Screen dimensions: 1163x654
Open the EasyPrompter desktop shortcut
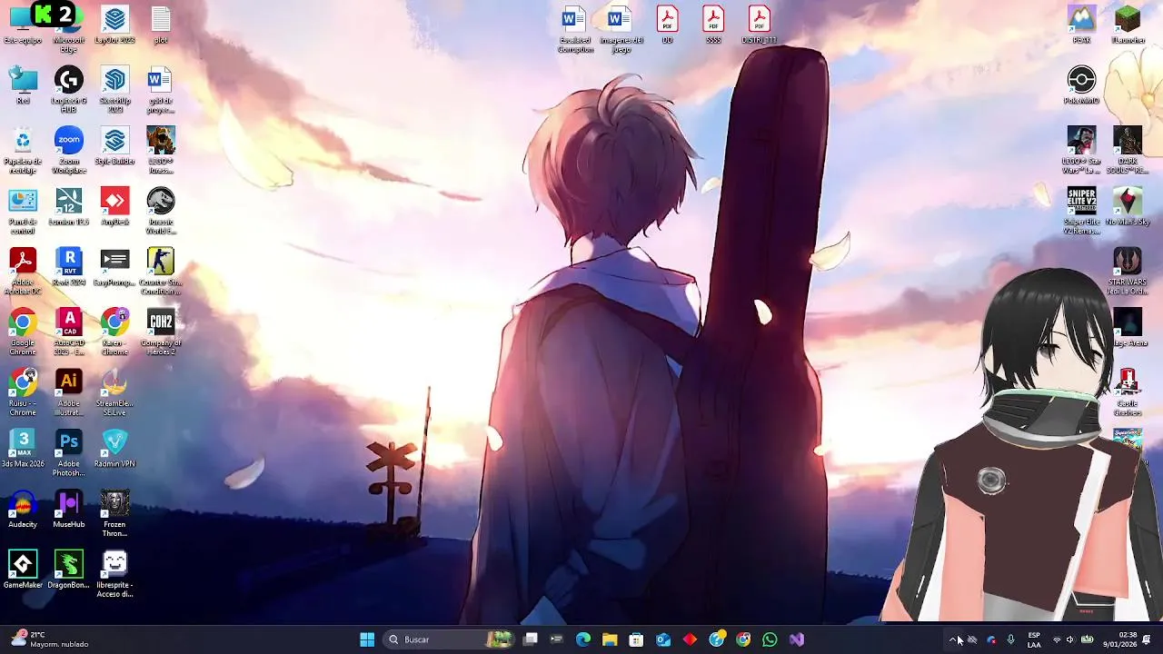114,266
